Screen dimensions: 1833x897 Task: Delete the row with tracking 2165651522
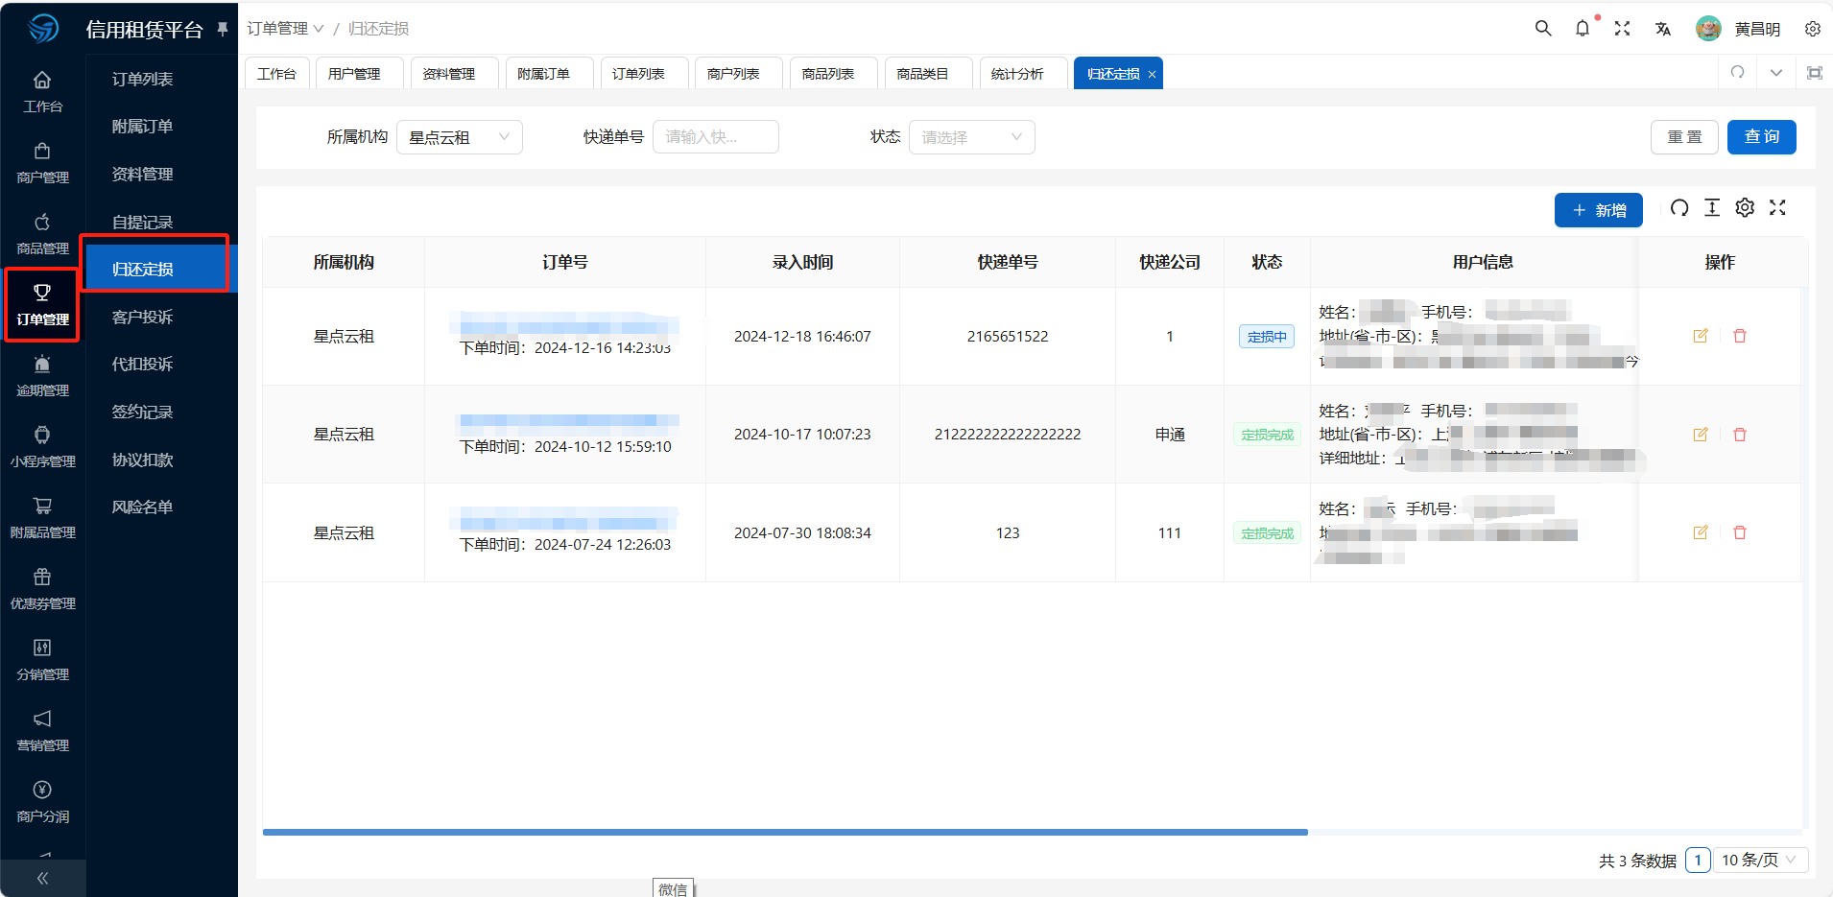point(1740,336)
